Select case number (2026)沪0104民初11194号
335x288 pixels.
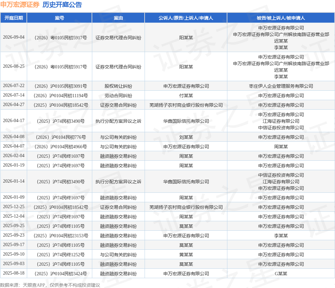(x=61, y=96)
